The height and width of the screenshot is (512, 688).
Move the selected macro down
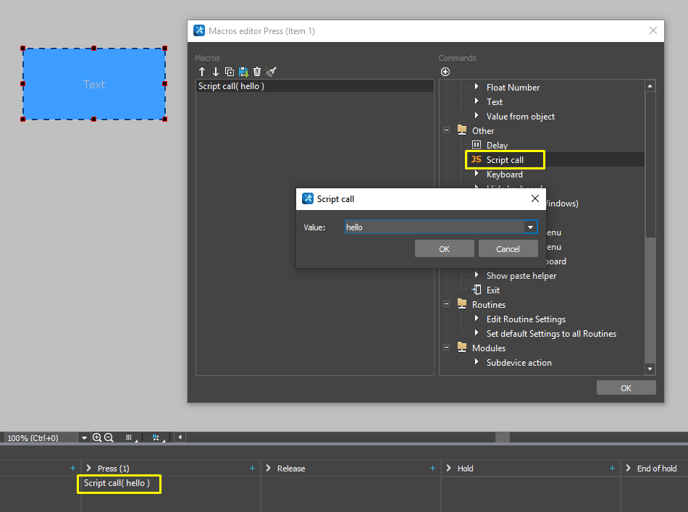(215, 72)
